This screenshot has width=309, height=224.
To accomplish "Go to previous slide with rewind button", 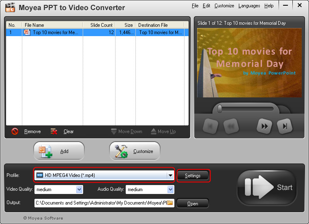I will (231, 126).
